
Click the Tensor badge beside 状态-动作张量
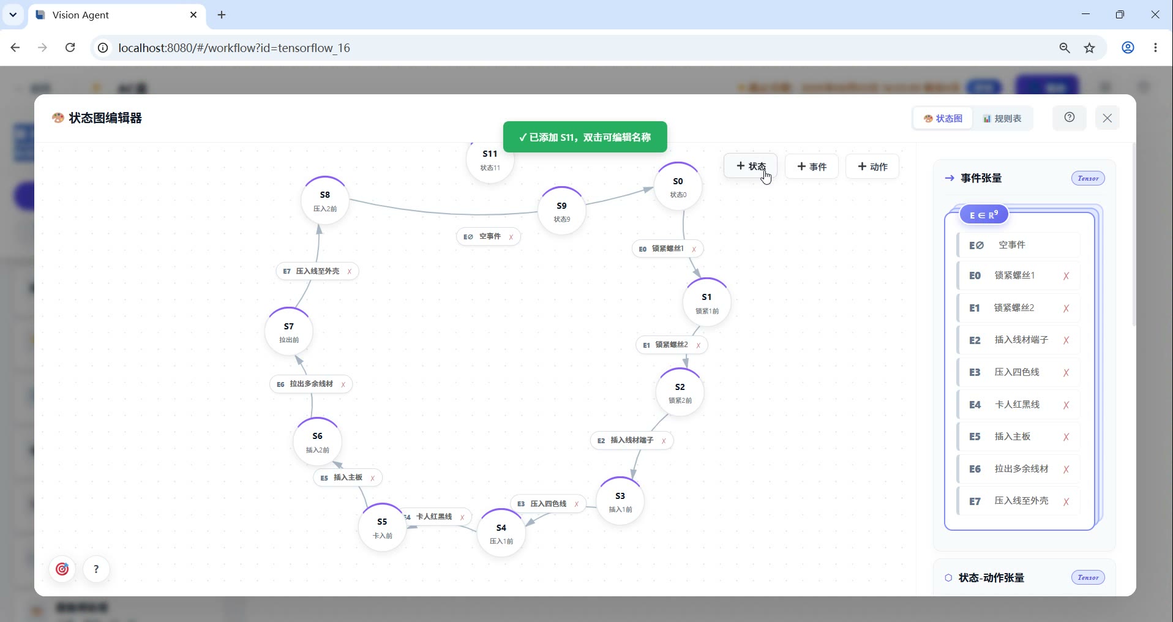point(1088,577)
